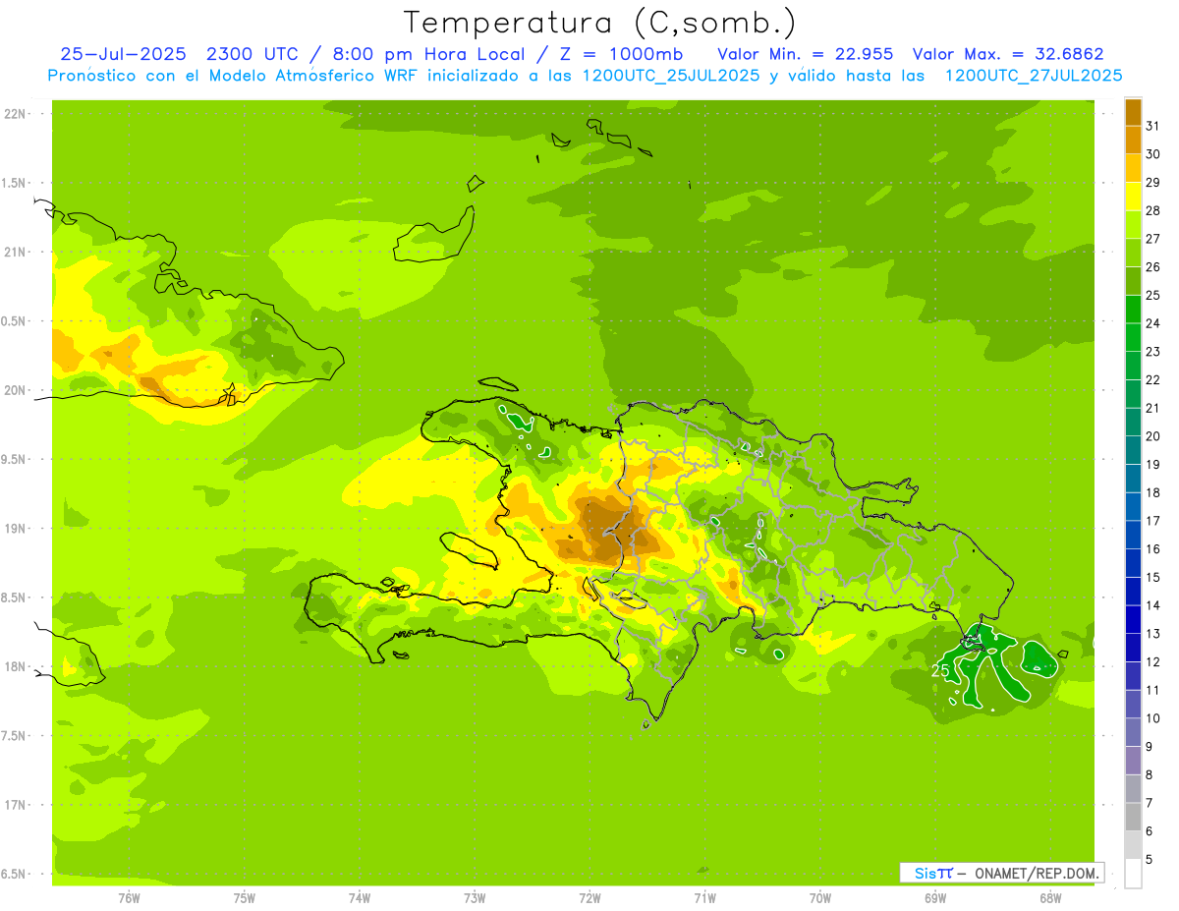Click the white '25' contour label on the map
Viewport: 1179px width, 911px height.
[x=939, y=670]
